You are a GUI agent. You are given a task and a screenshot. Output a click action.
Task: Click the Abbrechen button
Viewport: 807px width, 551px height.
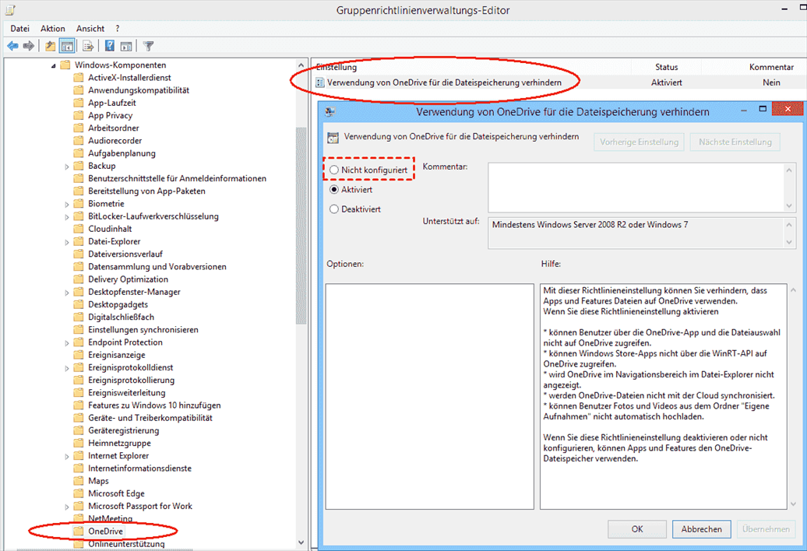pos(701,529)
